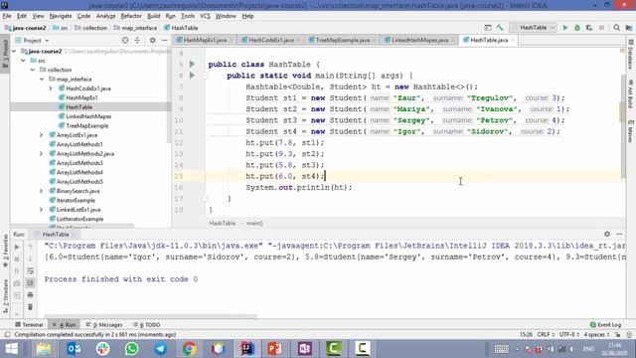Expand LinkedListEx1.java node
Image resolution: width=636 pixels, height=358 pixels.
(42, 210)
